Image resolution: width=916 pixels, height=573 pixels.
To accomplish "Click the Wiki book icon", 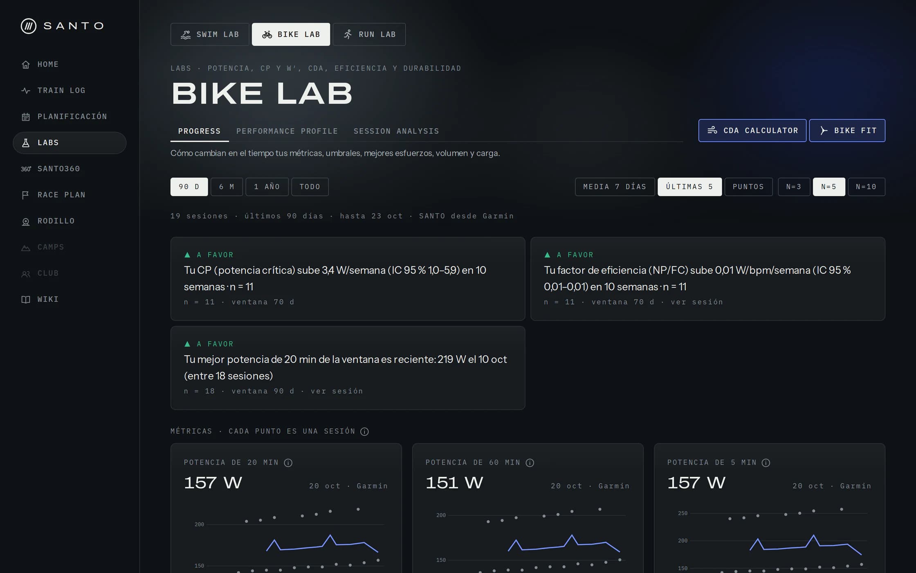I will point(26,299).
